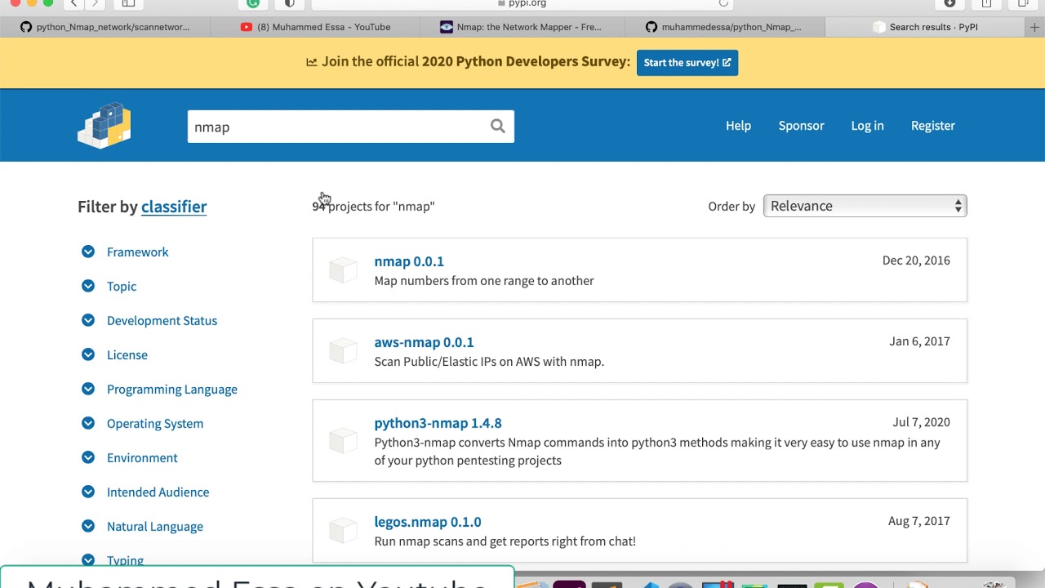This screenshot has width=1045, height=588.
Task: Open the aws-nmap package icon
Action: pyautogui.click(x=343, y=350)
